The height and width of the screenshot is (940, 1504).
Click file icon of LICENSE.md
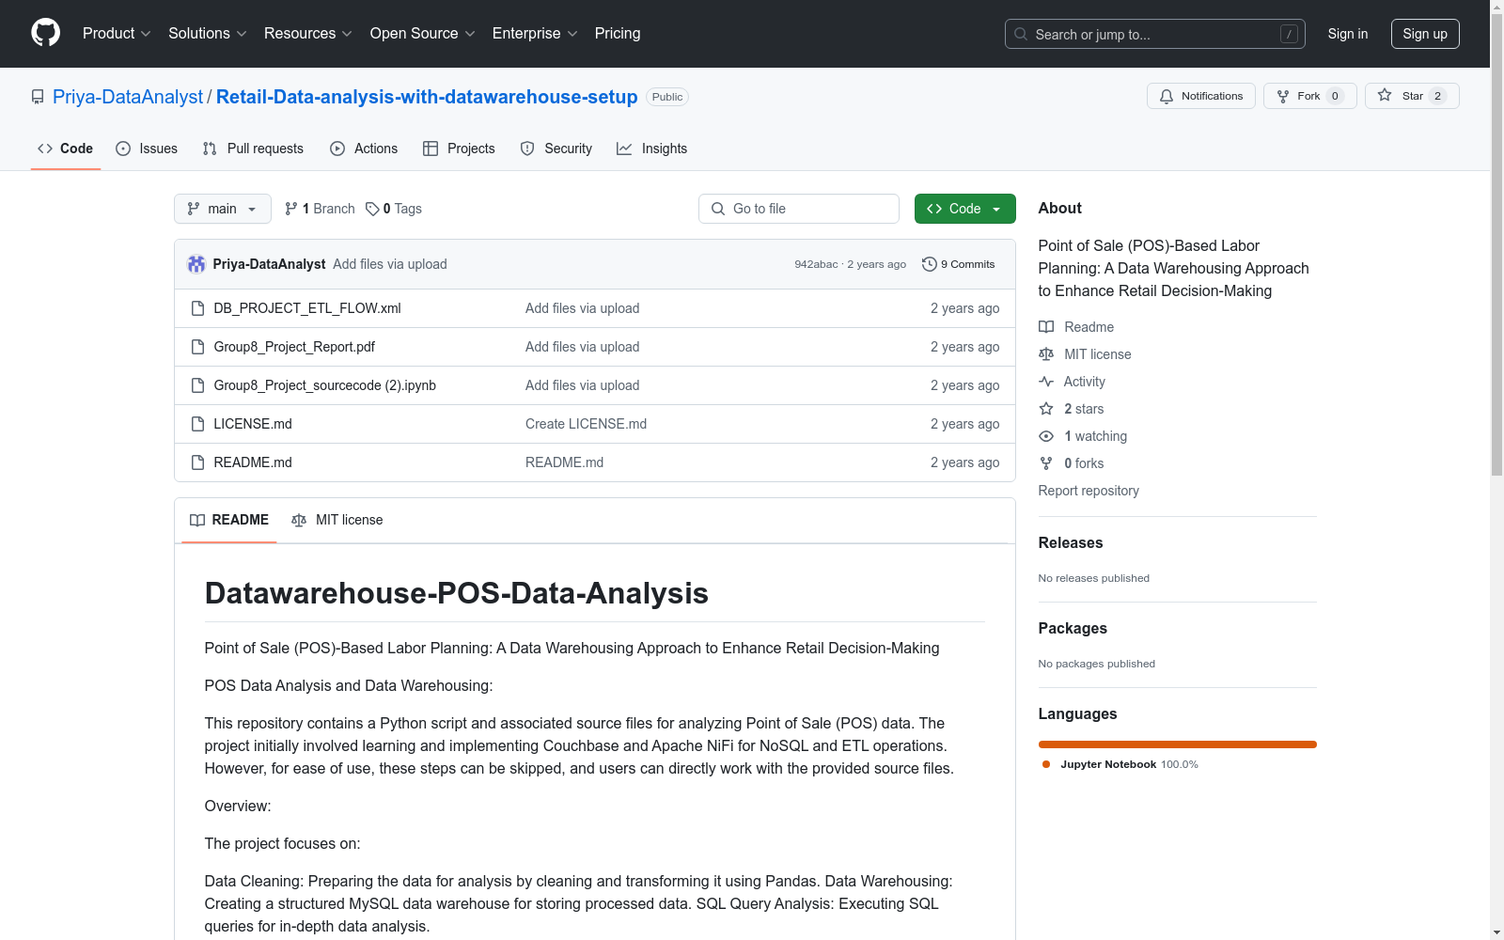click(197, 424)
